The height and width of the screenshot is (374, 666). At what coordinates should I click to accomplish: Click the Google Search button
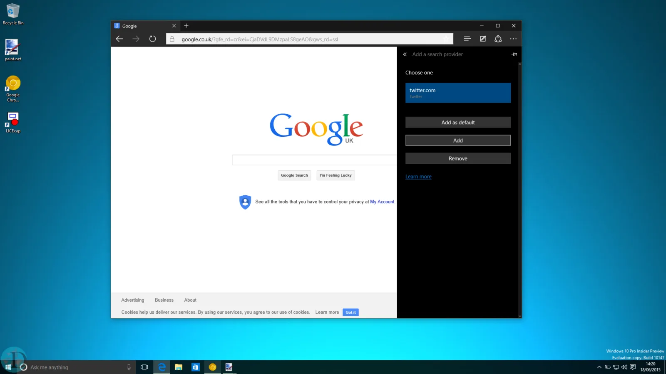pos(294,175)
